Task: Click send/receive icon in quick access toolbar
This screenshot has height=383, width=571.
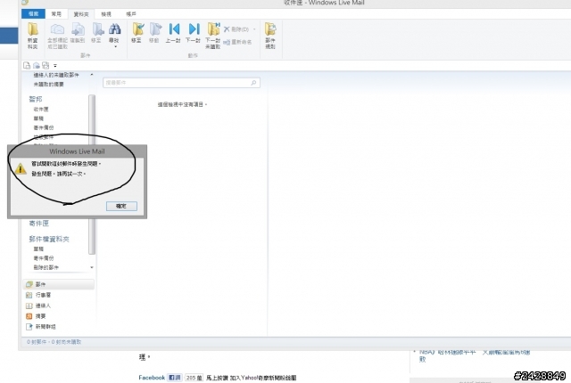Action: pyautogui.click(x=37, y=65)
